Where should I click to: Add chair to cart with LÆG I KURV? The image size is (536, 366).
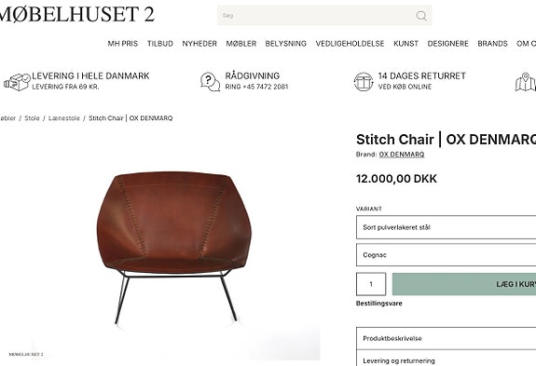pos(464,284)
